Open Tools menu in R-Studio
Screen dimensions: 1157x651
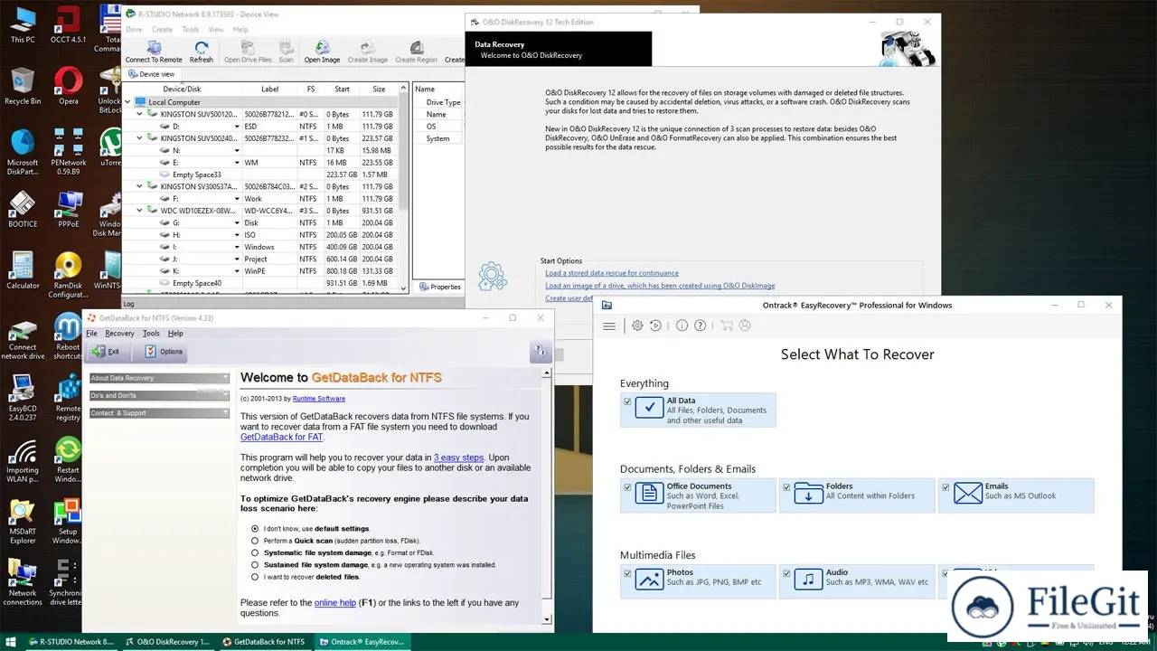tap(190, 30)
